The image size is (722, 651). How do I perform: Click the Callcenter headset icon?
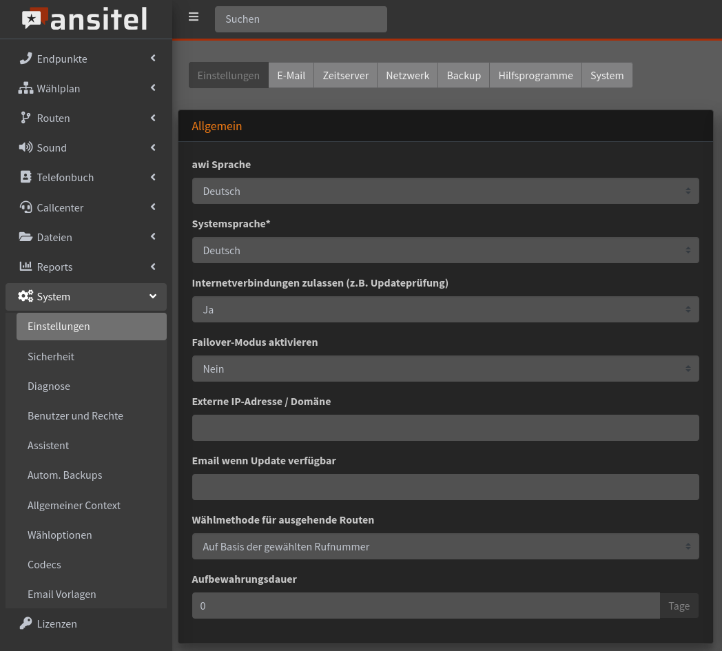tap(25, 207)
